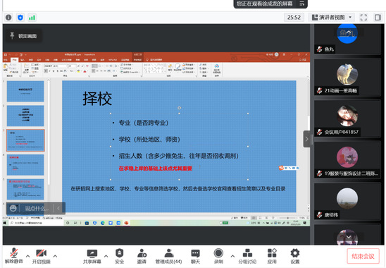This screenshot has width=386, height=268.
Task: Toggle the side panel layout icon
Action: (x=378, y=18)
